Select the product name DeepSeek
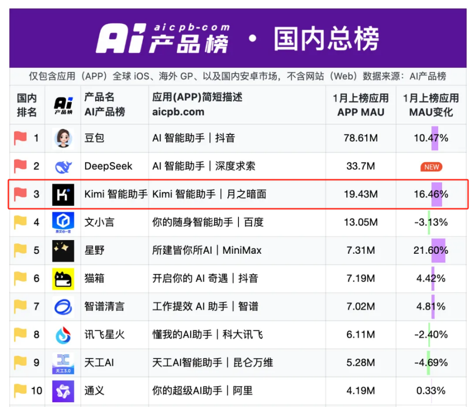This screenshot has width=476, height=407. pyautogui.click(x=108, y=166)
